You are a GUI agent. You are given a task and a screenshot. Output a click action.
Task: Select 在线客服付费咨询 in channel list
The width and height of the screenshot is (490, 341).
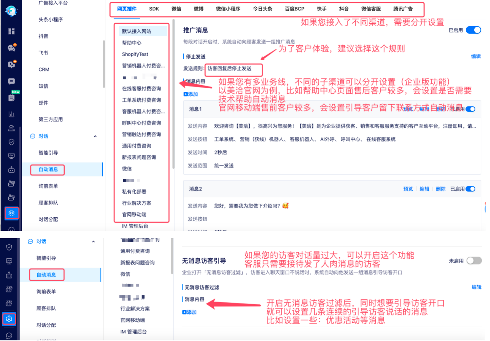point(141,89)
